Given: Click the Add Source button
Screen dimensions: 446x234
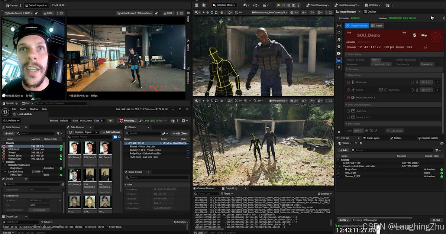Looking at the screenshot, I should (x=394, y=131).
